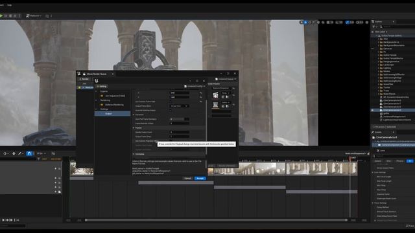415x233 pixels.
Task: Open the Unsaved Queue dropdown
Action: (226, 79)
